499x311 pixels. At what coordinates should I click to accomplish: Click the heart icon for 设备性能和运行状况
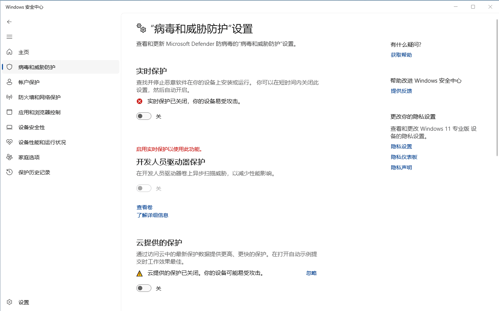[9, 142]
